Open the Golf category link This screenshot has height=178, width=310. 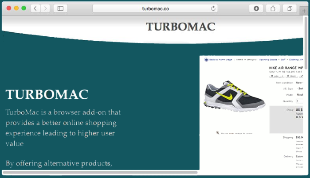tap(283, 60)
